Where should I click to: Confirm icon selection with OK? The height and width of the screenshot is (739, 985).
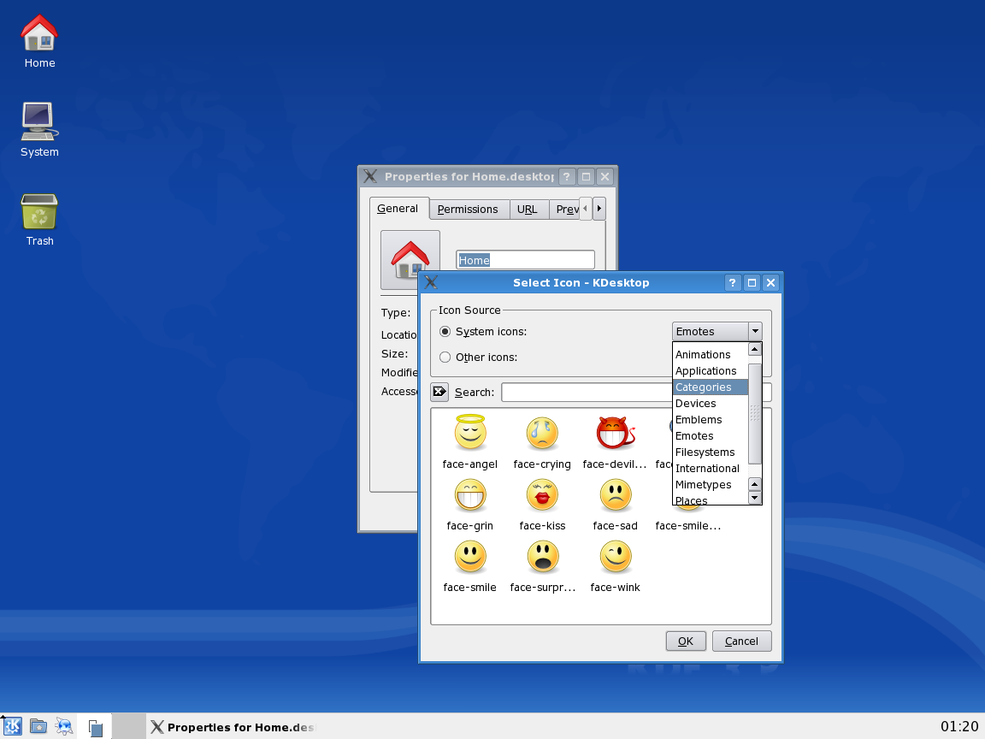[686, 641]
